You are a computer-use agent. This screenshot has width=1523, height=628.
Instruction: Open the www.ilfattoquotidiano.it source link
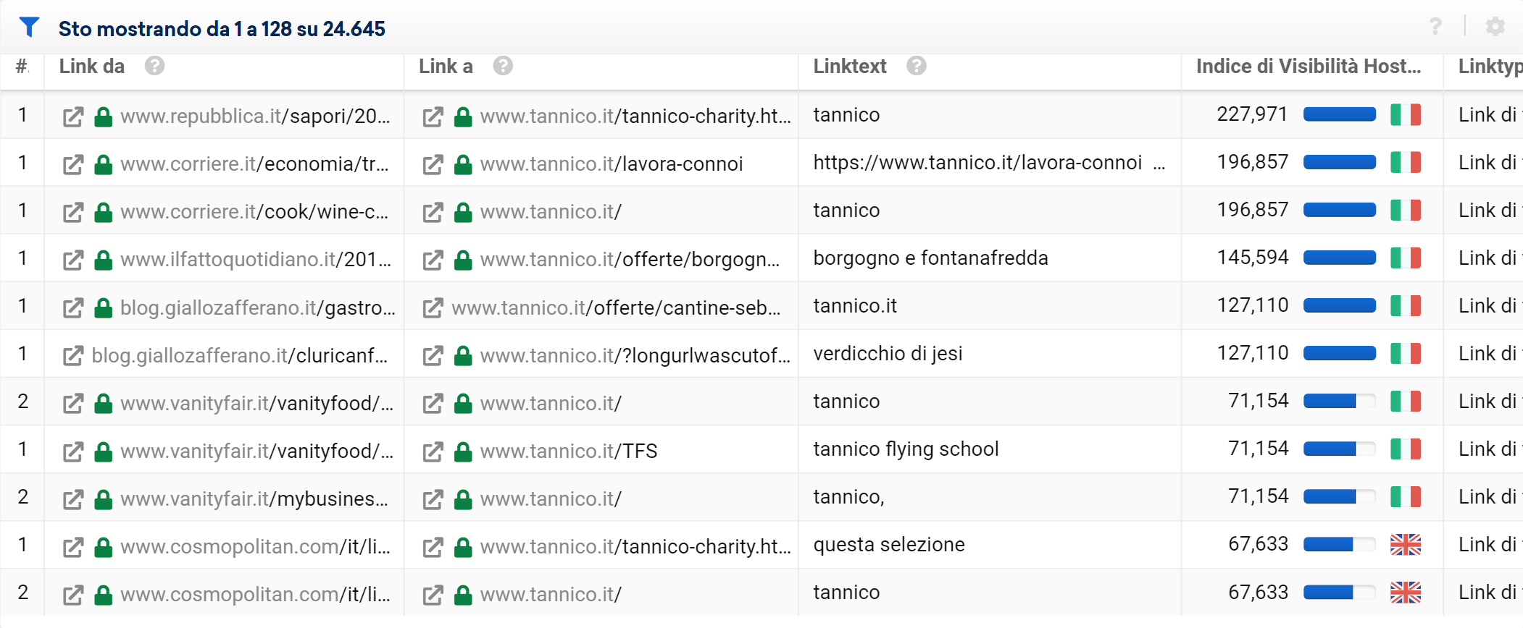(256, 259)
